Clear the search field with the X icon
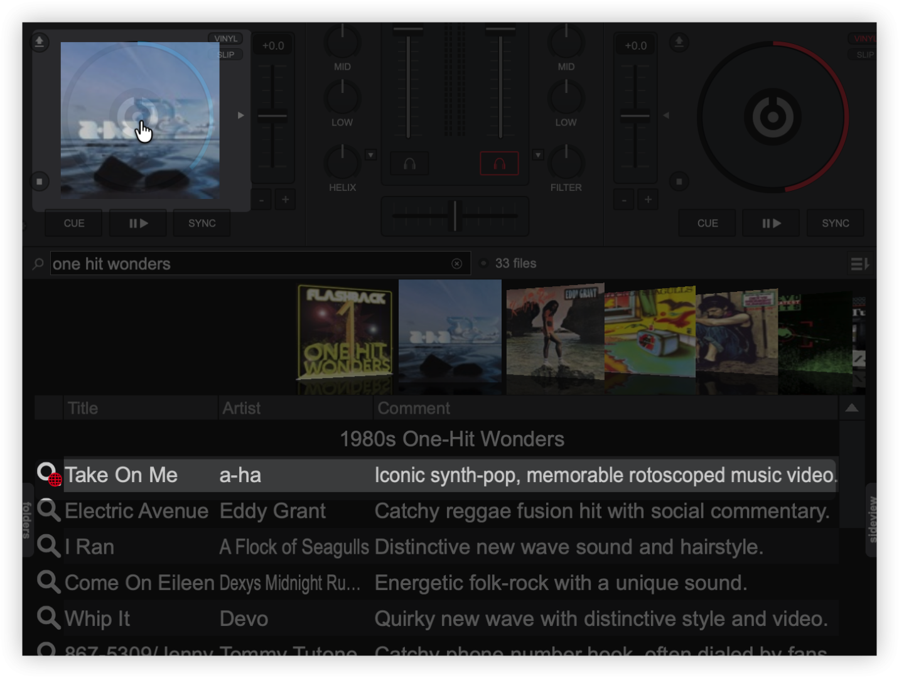899x678 pixels. click(456, 264)
